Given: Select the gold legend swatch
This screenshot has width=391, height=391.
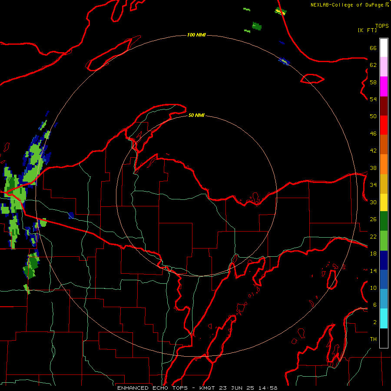Looking at the screenshot, I should click(x=384, y=184).
